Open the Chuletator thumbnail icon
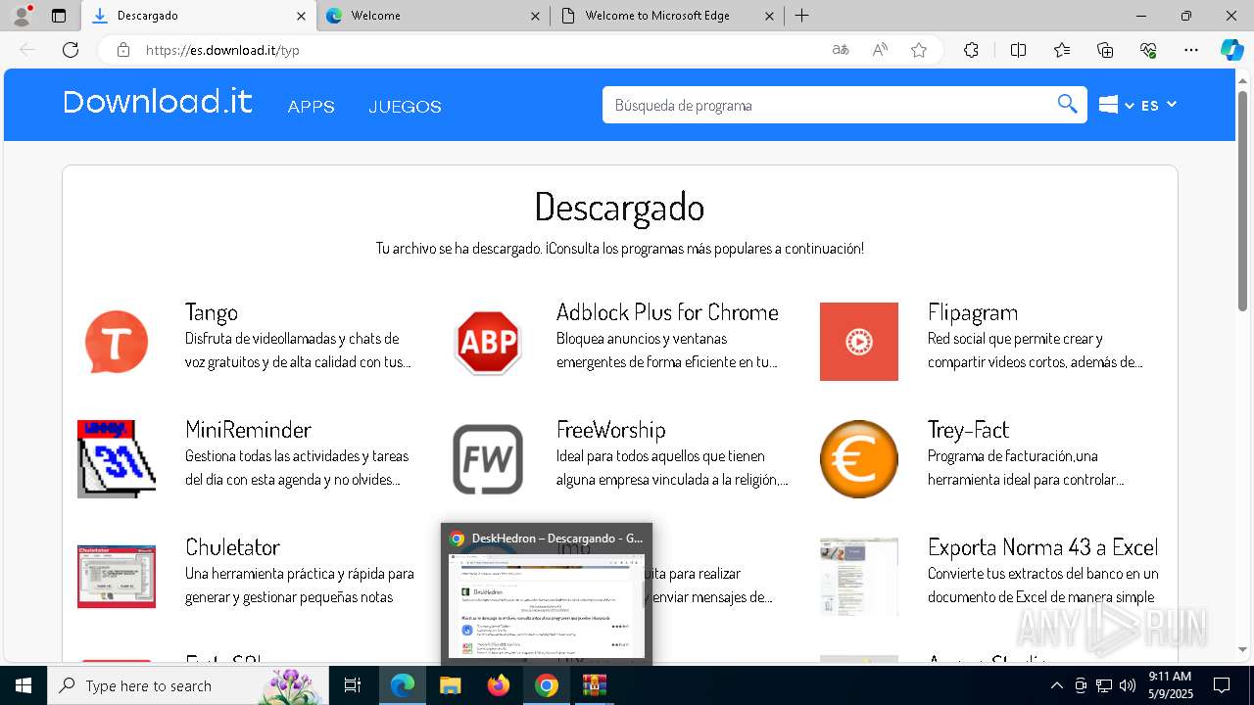The height and width of the screenshot is (705, 1254). tap(117, 577)
